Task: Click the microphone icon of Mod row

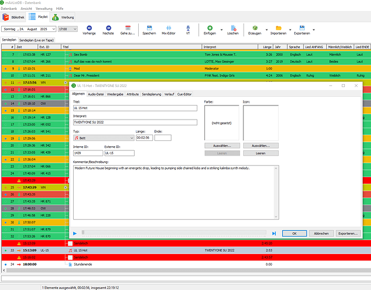Action: [70, 69]
